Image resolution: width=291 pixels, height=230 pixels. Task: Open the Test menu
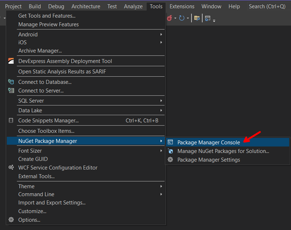[x=112, y=6]
